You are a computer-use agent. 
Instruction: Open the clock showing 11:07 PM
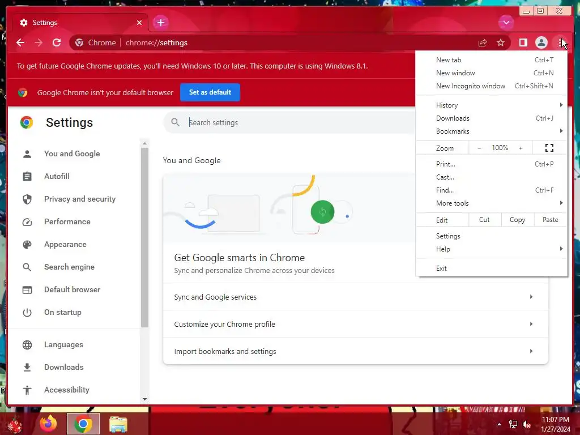pos(556,424)
